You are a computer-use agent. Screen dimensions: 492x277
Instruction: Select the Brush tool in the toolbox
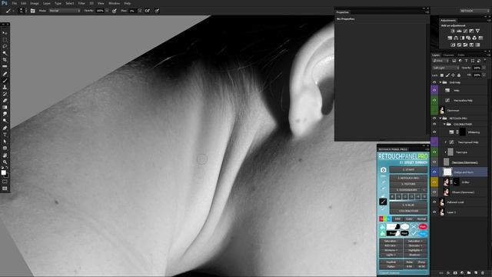coord(5,80)
